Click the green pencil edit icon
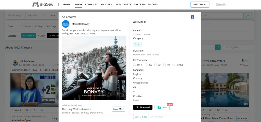 (x=218, y=47)
